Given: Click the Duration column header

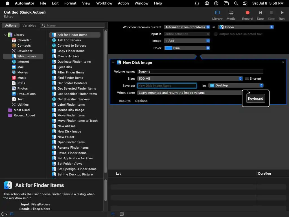Looking at the screenshot, I should click(x=264, y=173).
